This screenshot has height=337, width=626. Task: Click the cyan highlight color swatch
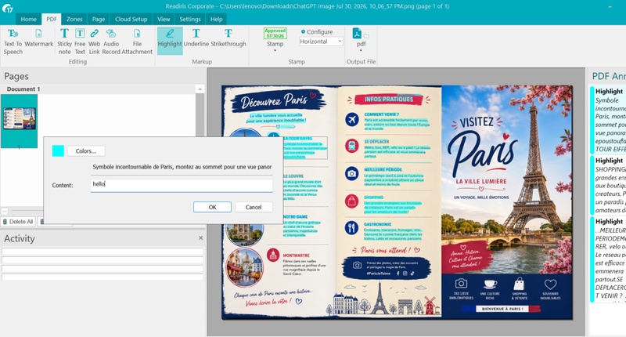58,150
